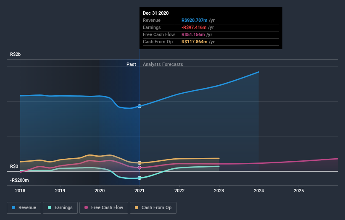Image resolution: width=345 pixels, height=220 pixels.
Task: Toggle the Cash From Op legend button
Action: pyautogui.click(x=153, y=208)
